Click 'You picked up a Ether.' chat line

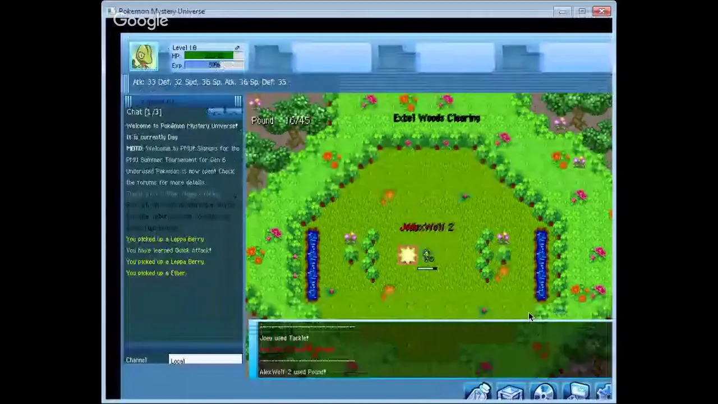coord(156,273)
